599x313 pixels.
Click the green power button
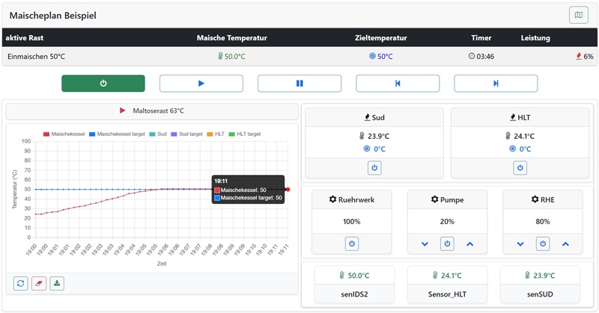pyautogui.click(x=103, y=83)
